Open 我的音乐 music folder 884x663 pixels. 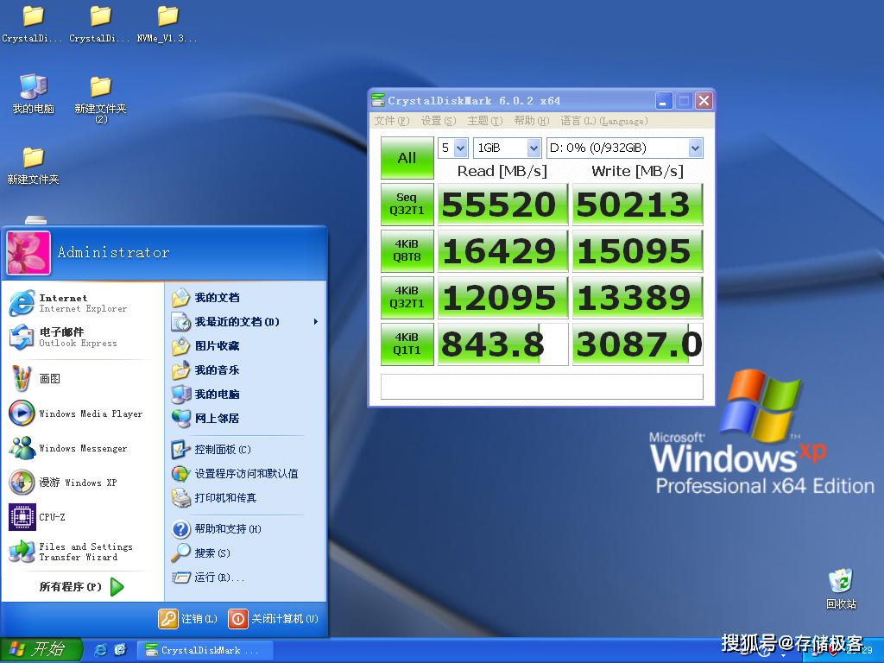pos(245,370)
